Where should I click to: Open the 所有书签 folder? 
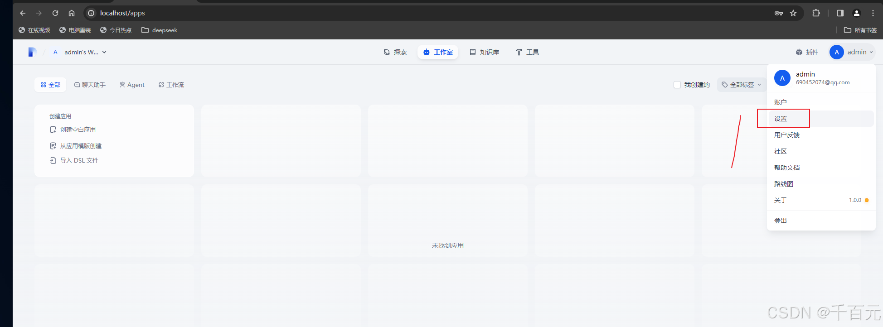(860, 30)
